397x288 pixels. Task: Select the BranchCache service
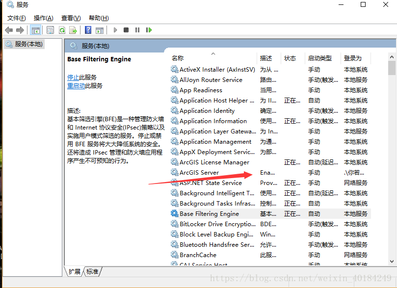270,255
